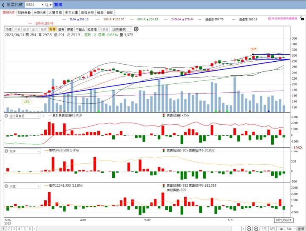Screen dimensions: 306x231
Task: Toggle the 趨勢 trend line overlay
Action: click(61, 29)
